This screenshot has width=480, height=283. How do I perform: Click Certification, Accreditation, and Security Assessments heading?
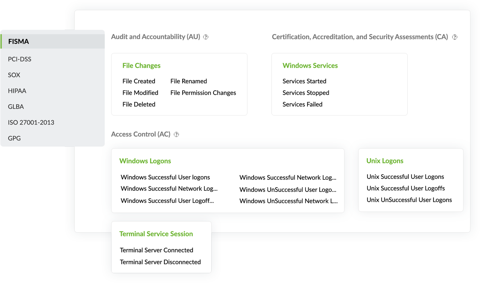(x=360, y=37)
